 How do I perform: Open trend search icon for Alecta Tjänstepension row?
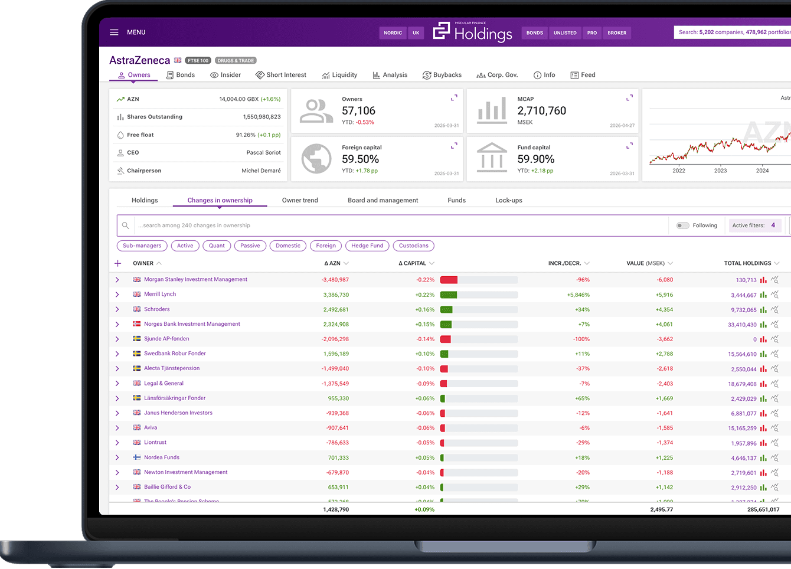[775, 368]
